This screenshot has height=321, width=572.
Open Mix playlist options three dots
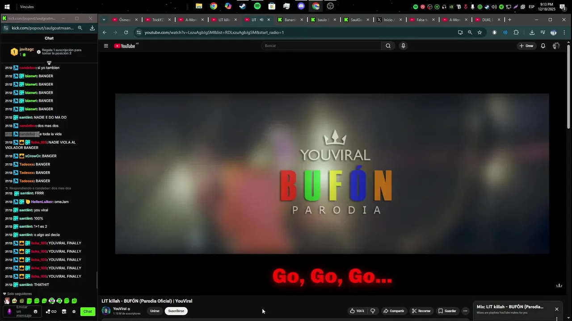(x=557, y=318)
